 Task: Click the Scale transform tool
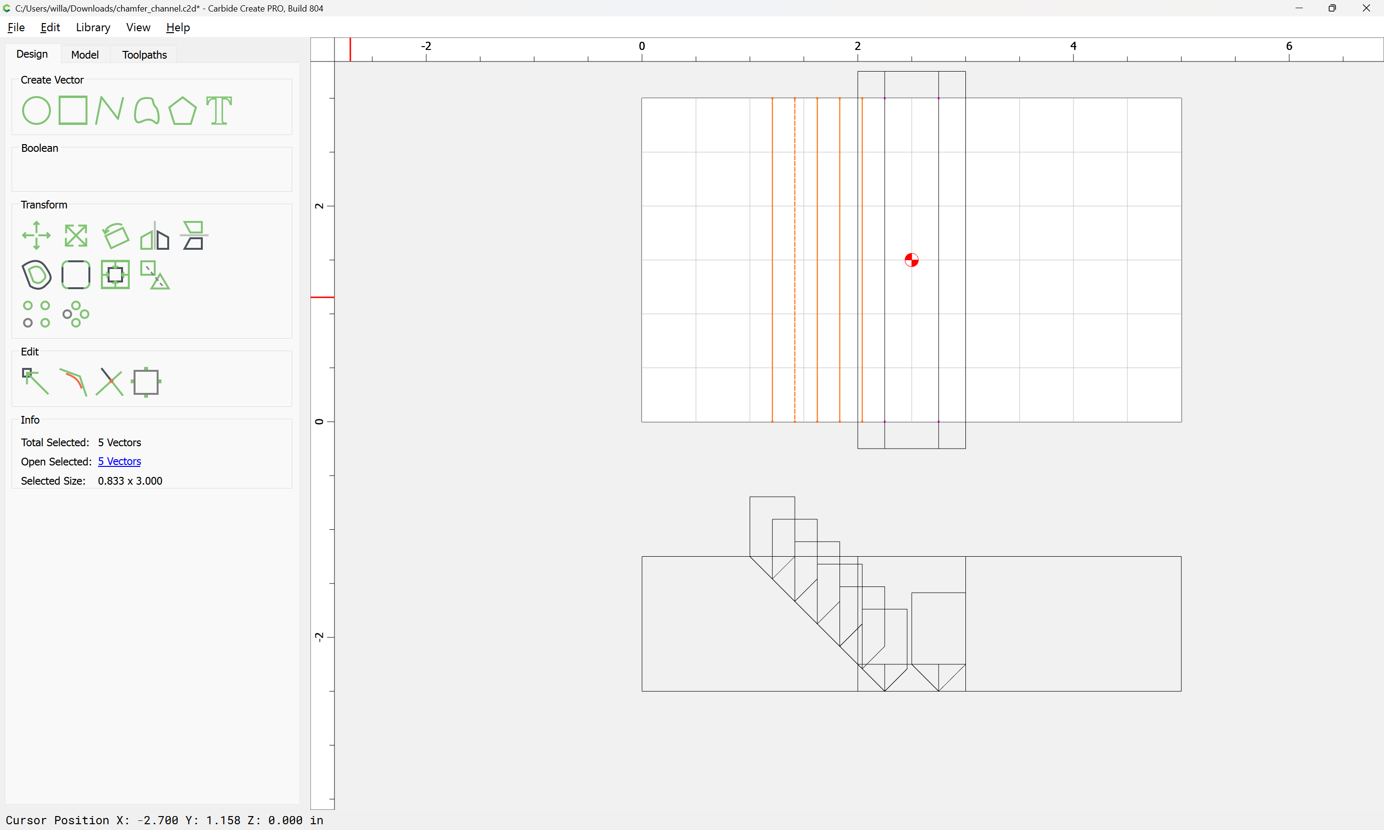pyautogui.click(x=75, y=235)
